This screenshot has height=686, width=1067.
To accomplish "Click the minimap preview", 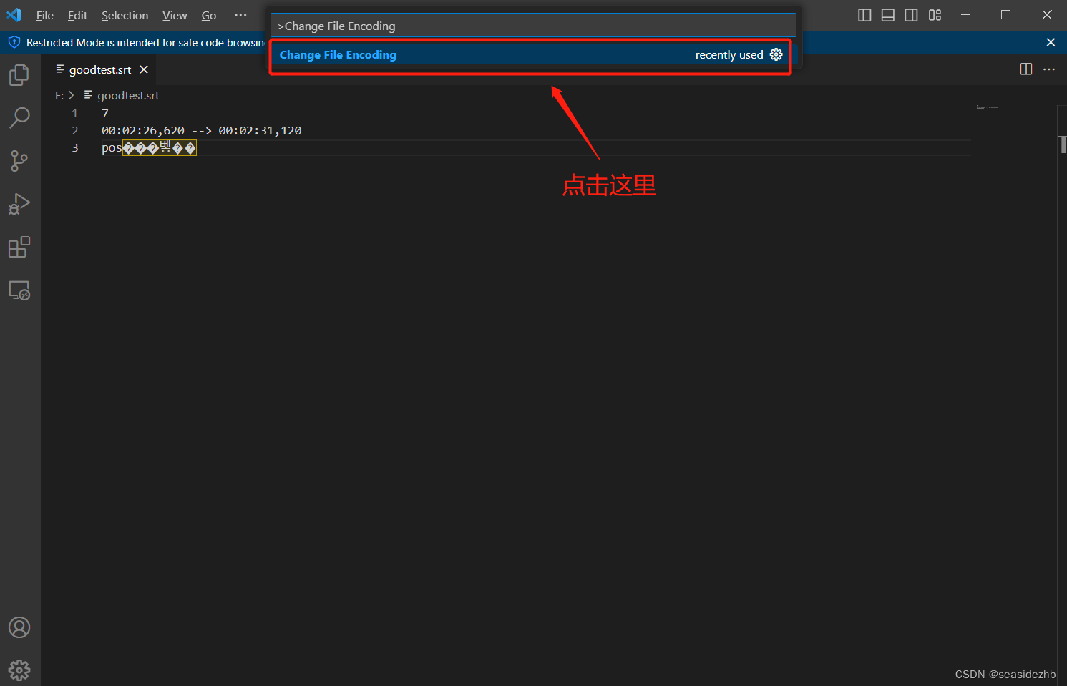I will [x=987, y=107].
